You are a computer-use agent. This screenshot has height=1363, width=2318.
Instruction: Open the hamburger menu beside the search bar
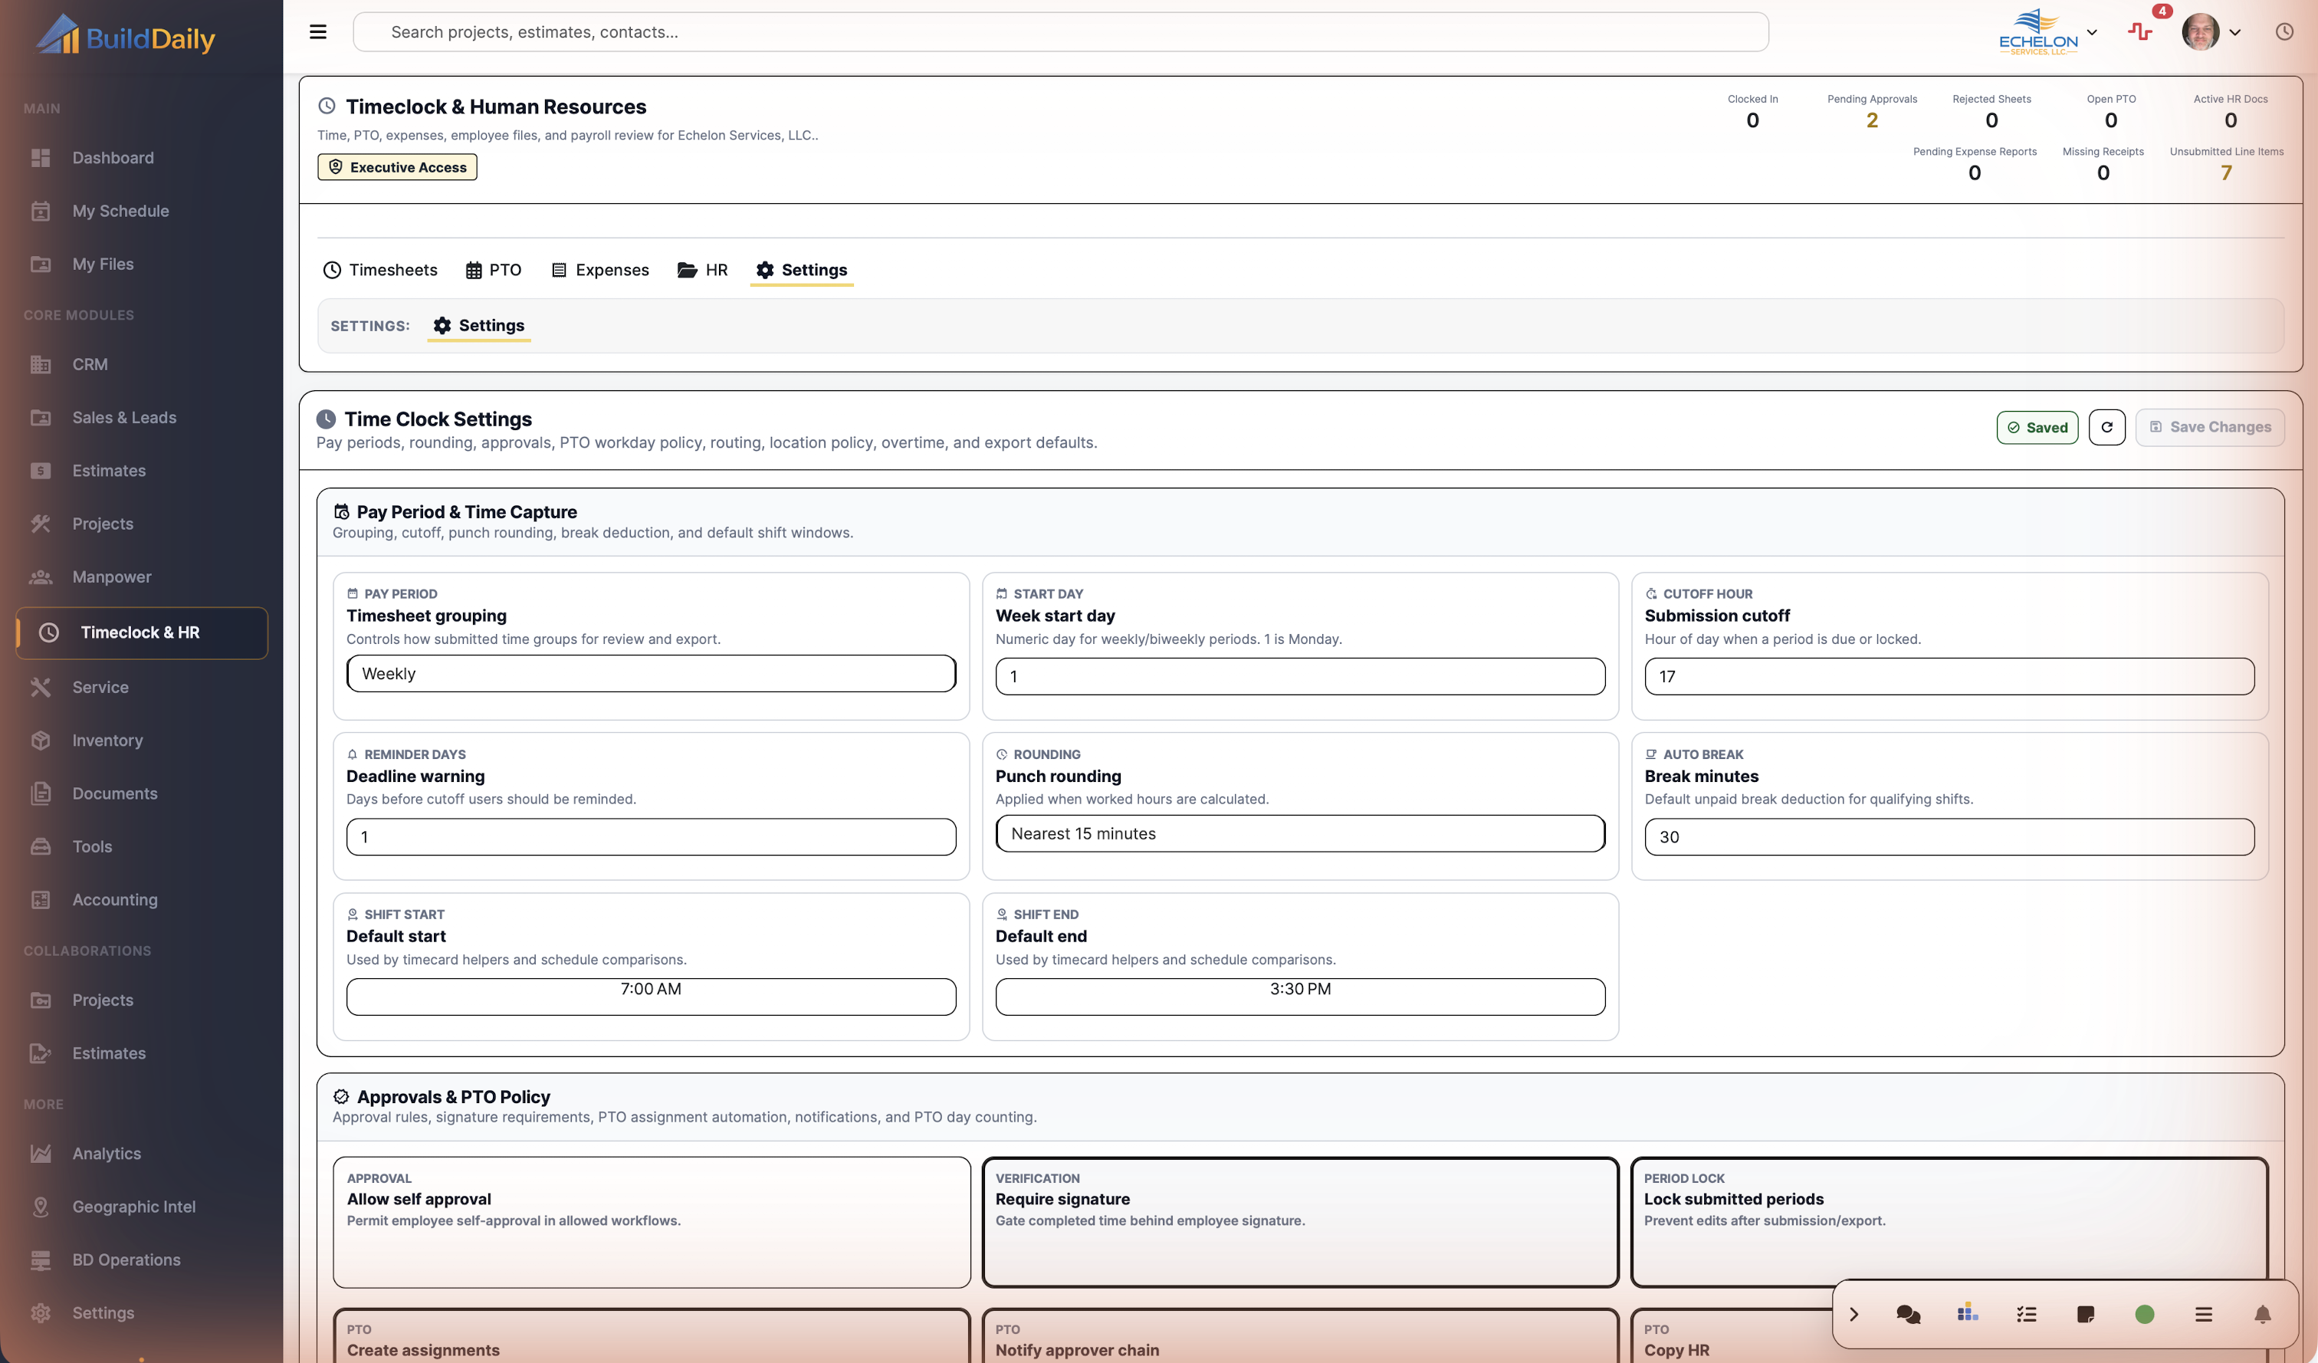(318, 32)
